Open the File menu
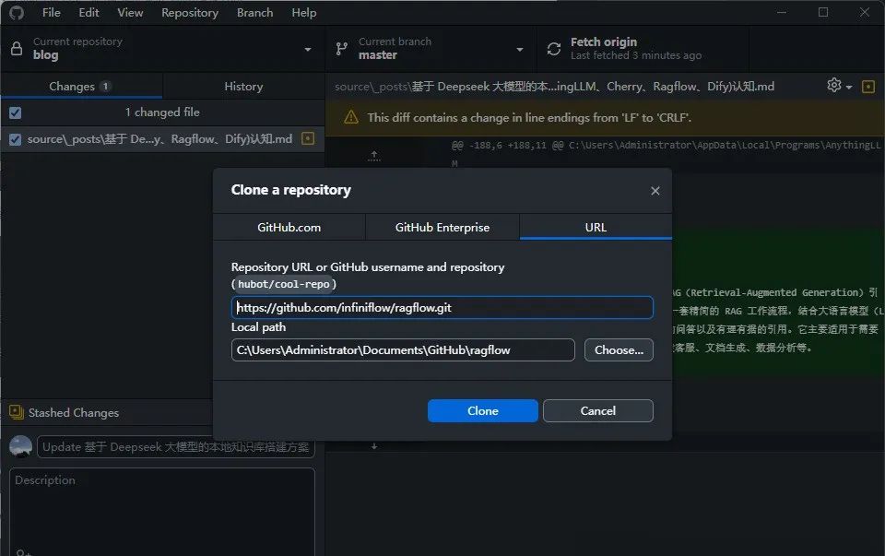 52,12
